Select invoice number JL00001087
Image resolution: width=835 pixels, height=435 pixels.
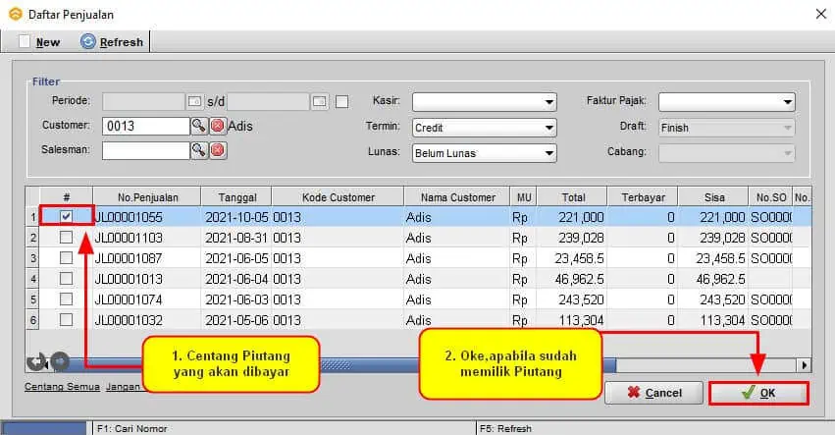click(129, 258)
